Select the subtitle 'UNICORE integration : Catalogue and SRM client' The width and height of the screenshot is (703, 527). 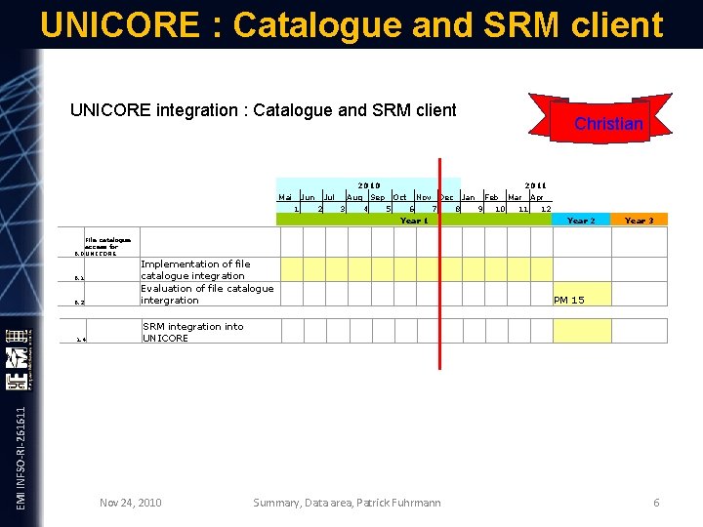(x=264, y=110)
